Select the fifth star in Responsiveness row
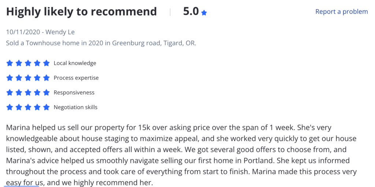The width and height of the screenshot is (375, 187). 47,92
